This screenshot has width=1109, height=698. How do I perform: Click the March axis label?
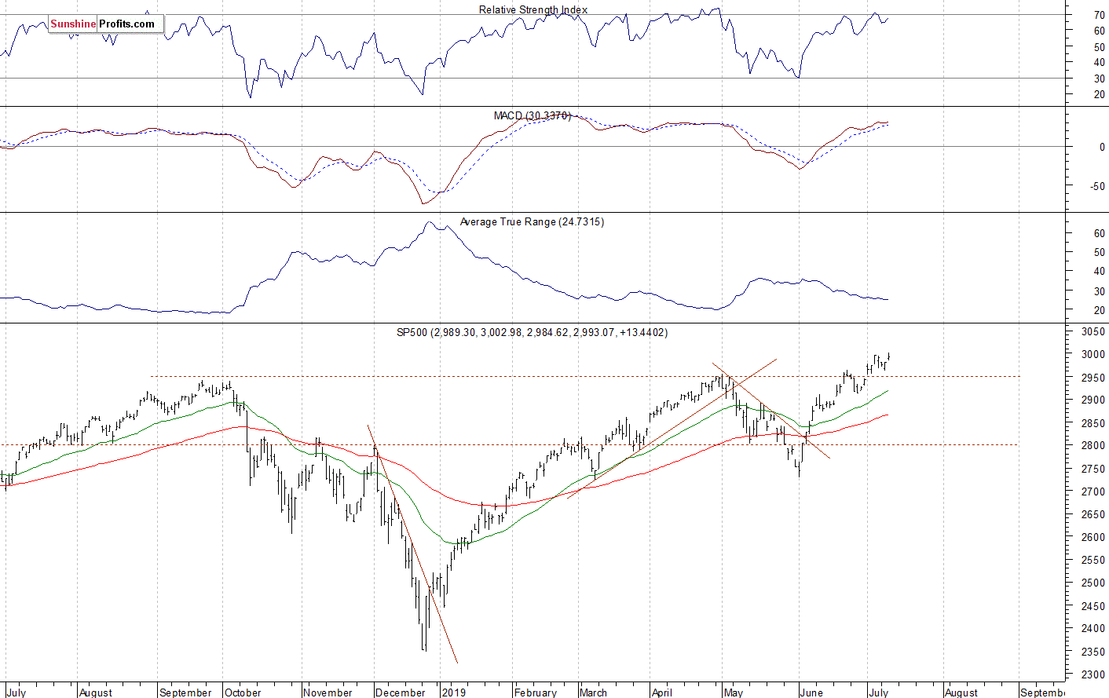coord(593,693)
